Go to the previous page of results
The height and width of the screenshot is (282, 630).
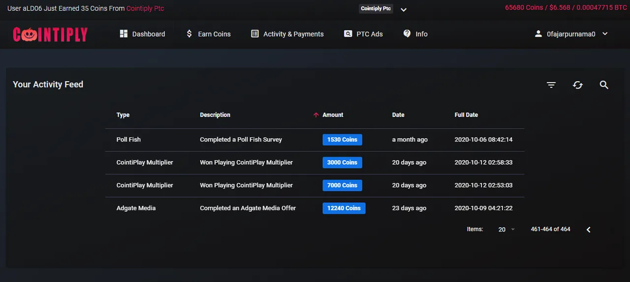coord(588,229)
